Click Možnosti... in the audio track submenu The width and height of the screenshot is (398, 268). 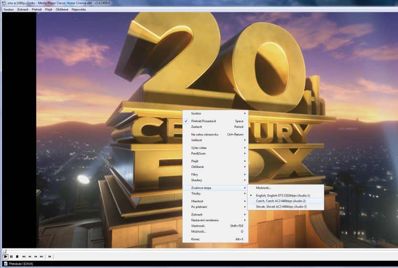263,188
